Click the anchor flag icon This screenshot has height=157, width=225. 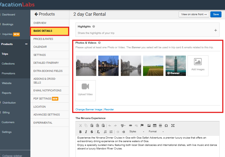tap(142, 126)
